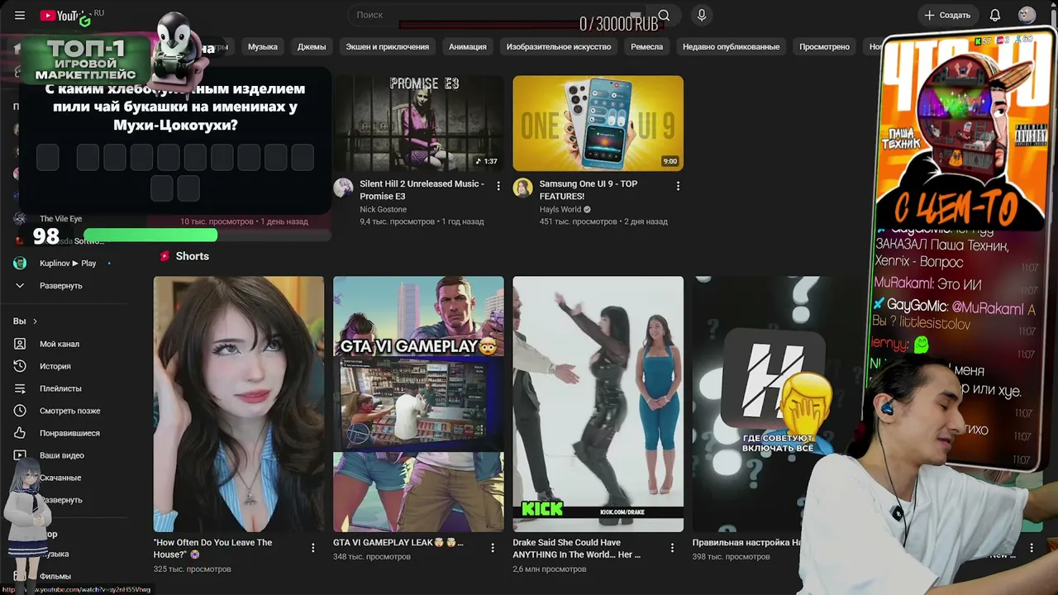This screenshot has width=1058, height=595.
Task: Select the Ремесла filter chip
Action: point(647,47)
